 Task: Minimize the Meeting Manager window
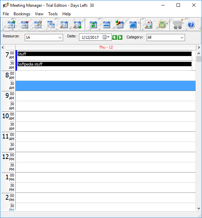tap(163, 5)
